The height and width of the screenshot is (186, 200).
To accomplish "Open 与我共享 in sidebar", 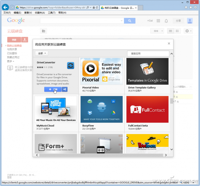I will pos(12,49).
